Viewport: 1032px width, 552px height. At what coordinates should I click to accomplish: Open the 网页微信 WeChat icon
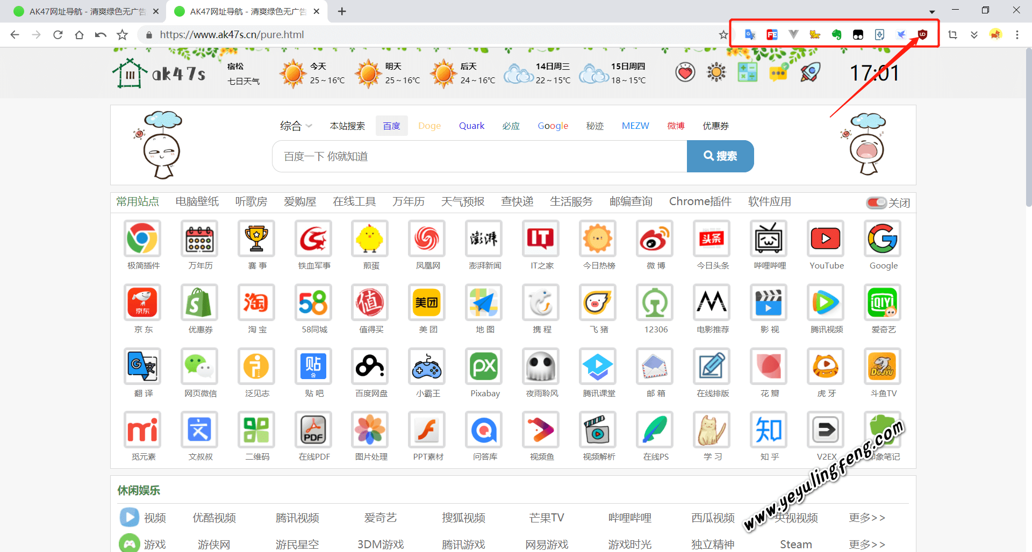[x=199, y=366]
